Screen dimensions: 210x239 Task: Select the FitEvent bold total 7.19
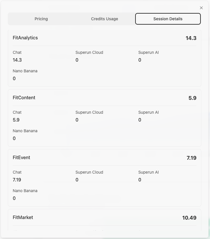pos(192,158)
